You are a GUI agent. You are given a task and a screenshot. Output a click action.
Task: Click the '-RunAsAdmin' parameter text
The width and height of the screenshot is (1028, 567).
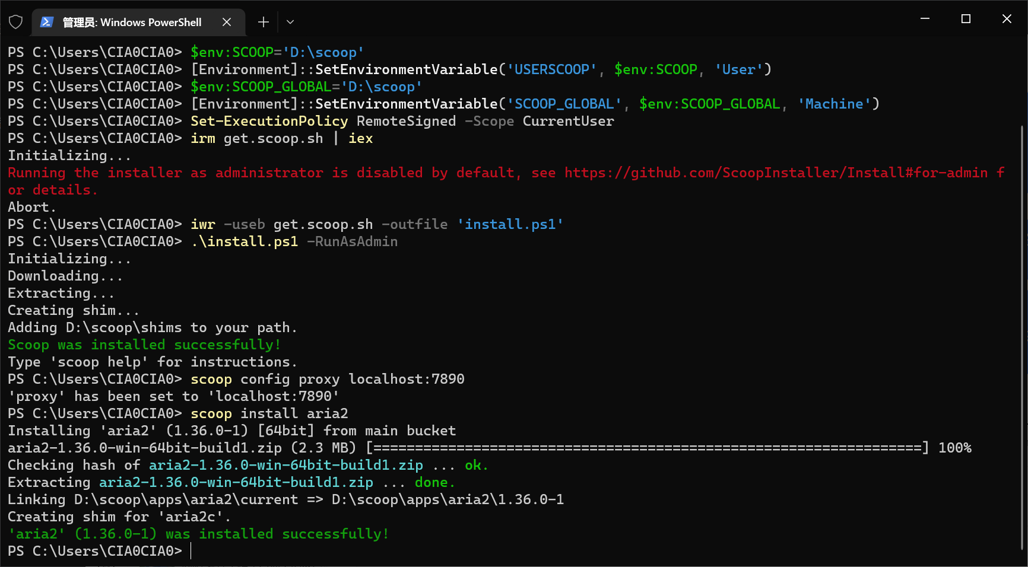click(x=353, y=241)
